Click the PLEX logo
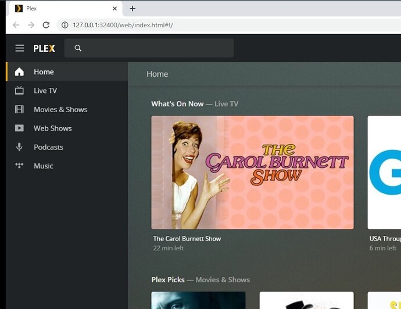Viewport: 401px width, 309px height. click(44, 48)
